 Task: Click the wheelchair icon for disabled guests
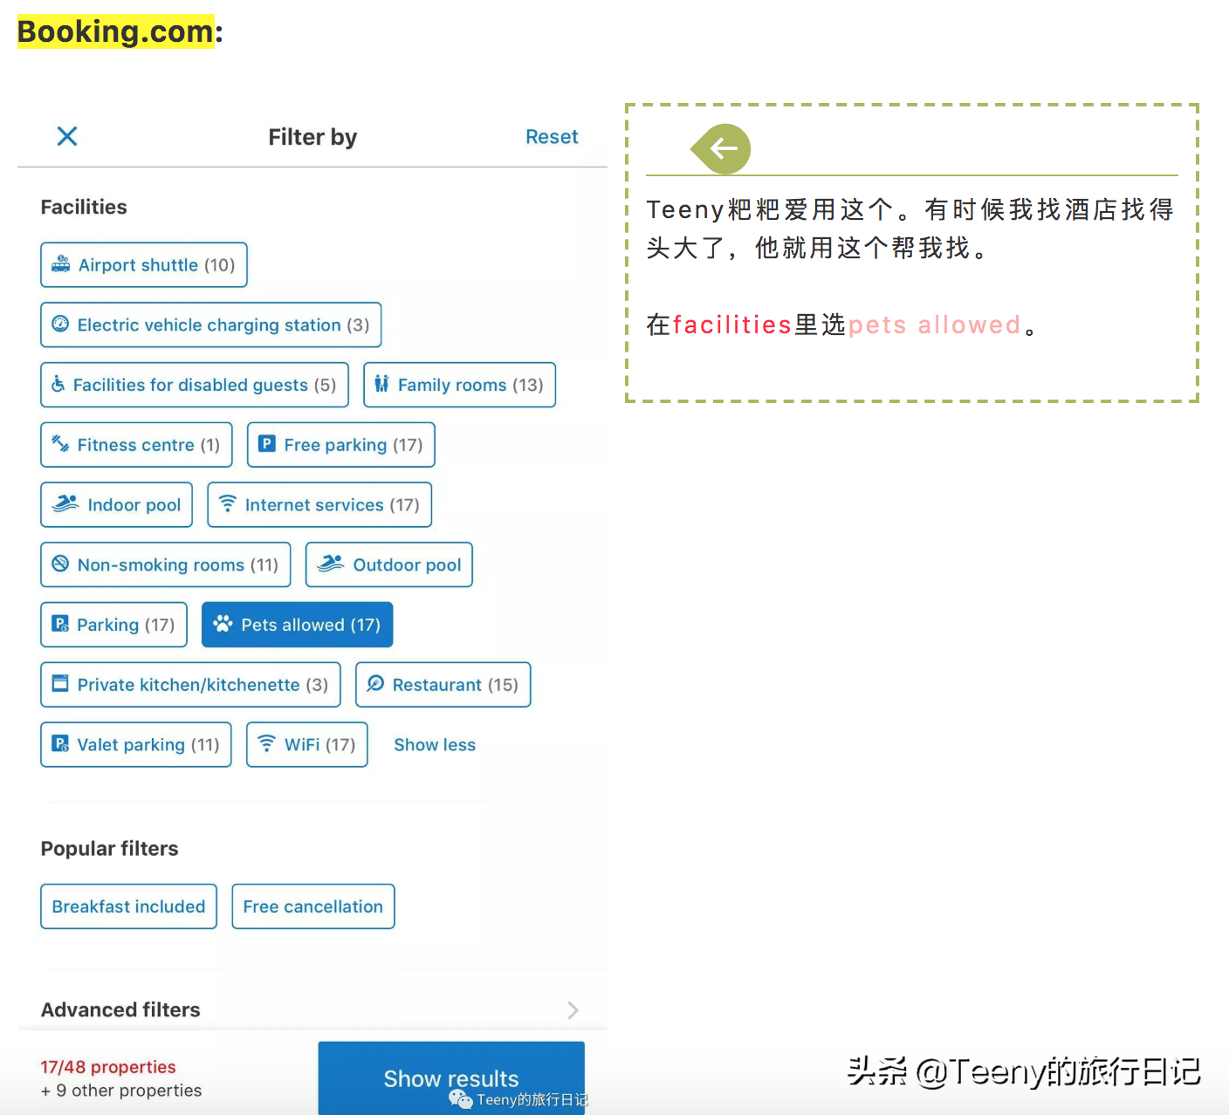(58, 385)
